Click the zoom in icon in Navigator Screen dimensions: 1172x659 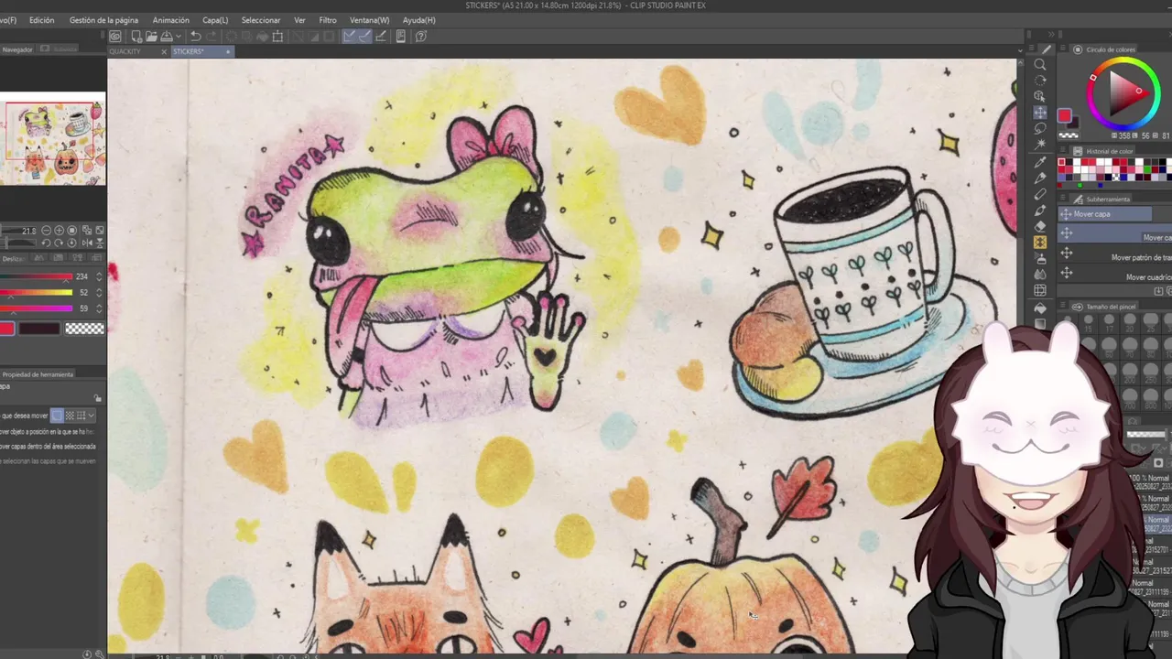[x=59, y=231]
